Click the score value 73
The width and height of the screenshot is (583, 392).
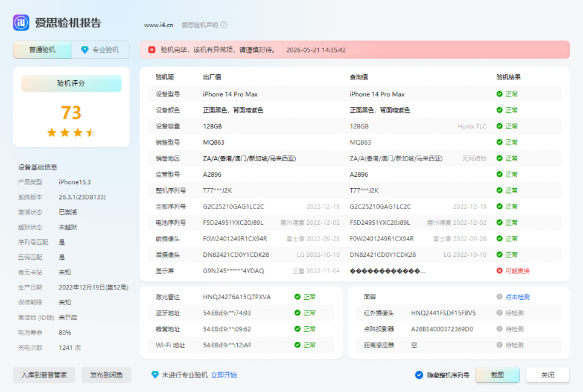(x=71, y=113)
